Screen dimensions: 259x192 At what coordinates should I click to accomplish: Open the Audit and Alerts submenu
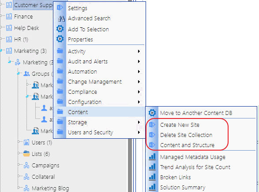pos(100,62)
